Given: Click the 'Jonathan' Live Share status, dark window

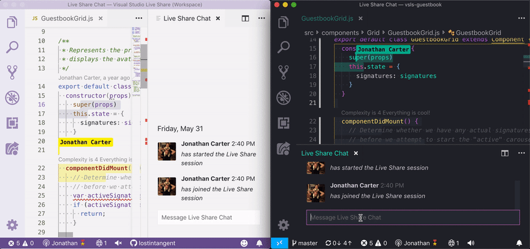Looking at the screenshot, I should [x=416, y=243].
